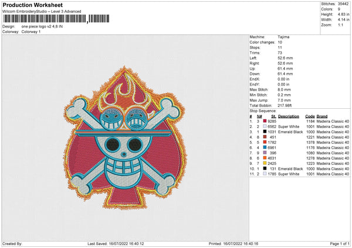
Task: Click the 'Page 1 of 1' footer text
Action: (x=340, y=243)
